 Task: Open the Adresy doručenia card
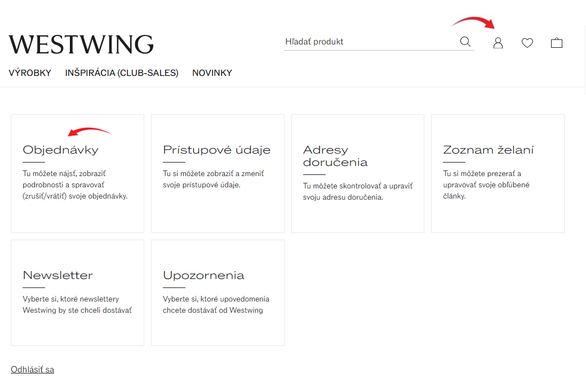tap(358, 173)
